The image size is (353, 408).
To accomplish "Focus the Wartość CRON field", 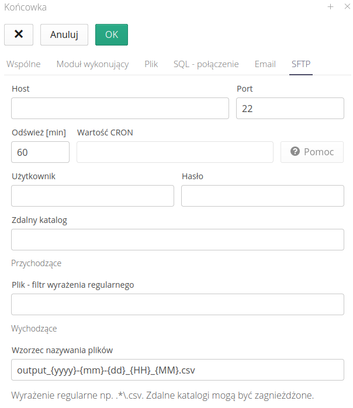I will [x=175, y=152].
